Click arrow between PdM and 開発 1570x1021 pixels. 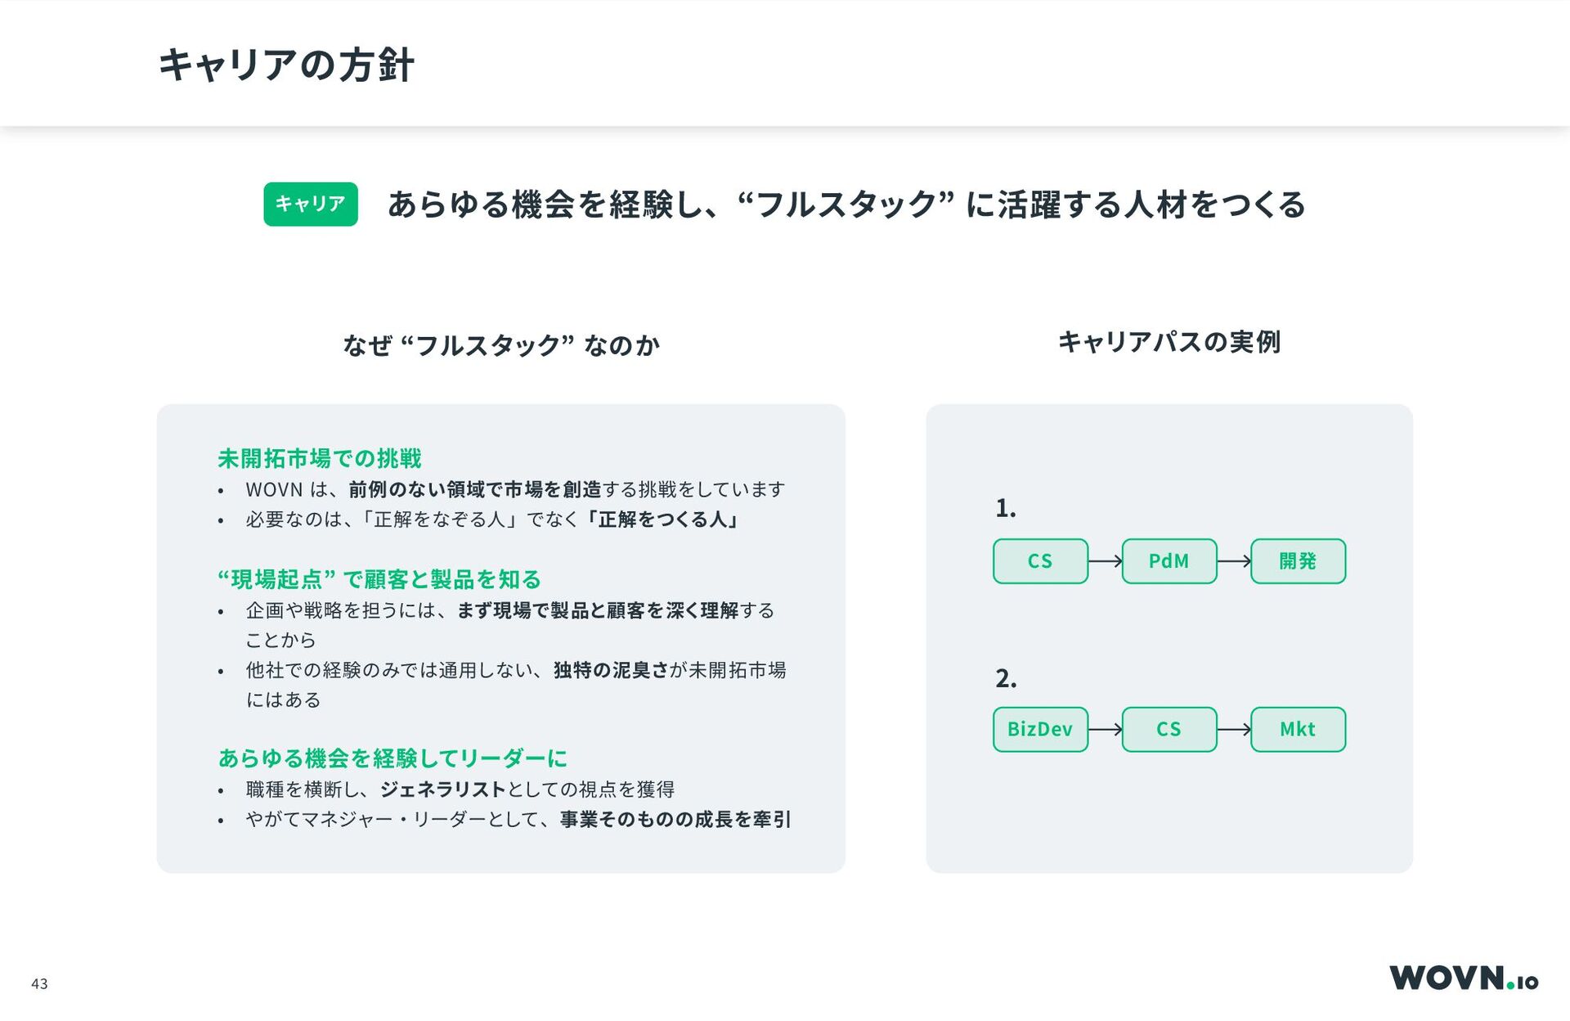tap(1235, 561)
